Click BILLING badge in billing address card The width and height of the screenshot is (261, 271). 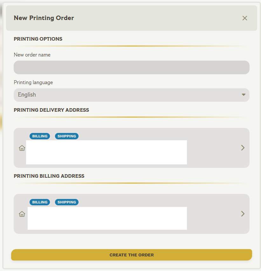[40, 202]
